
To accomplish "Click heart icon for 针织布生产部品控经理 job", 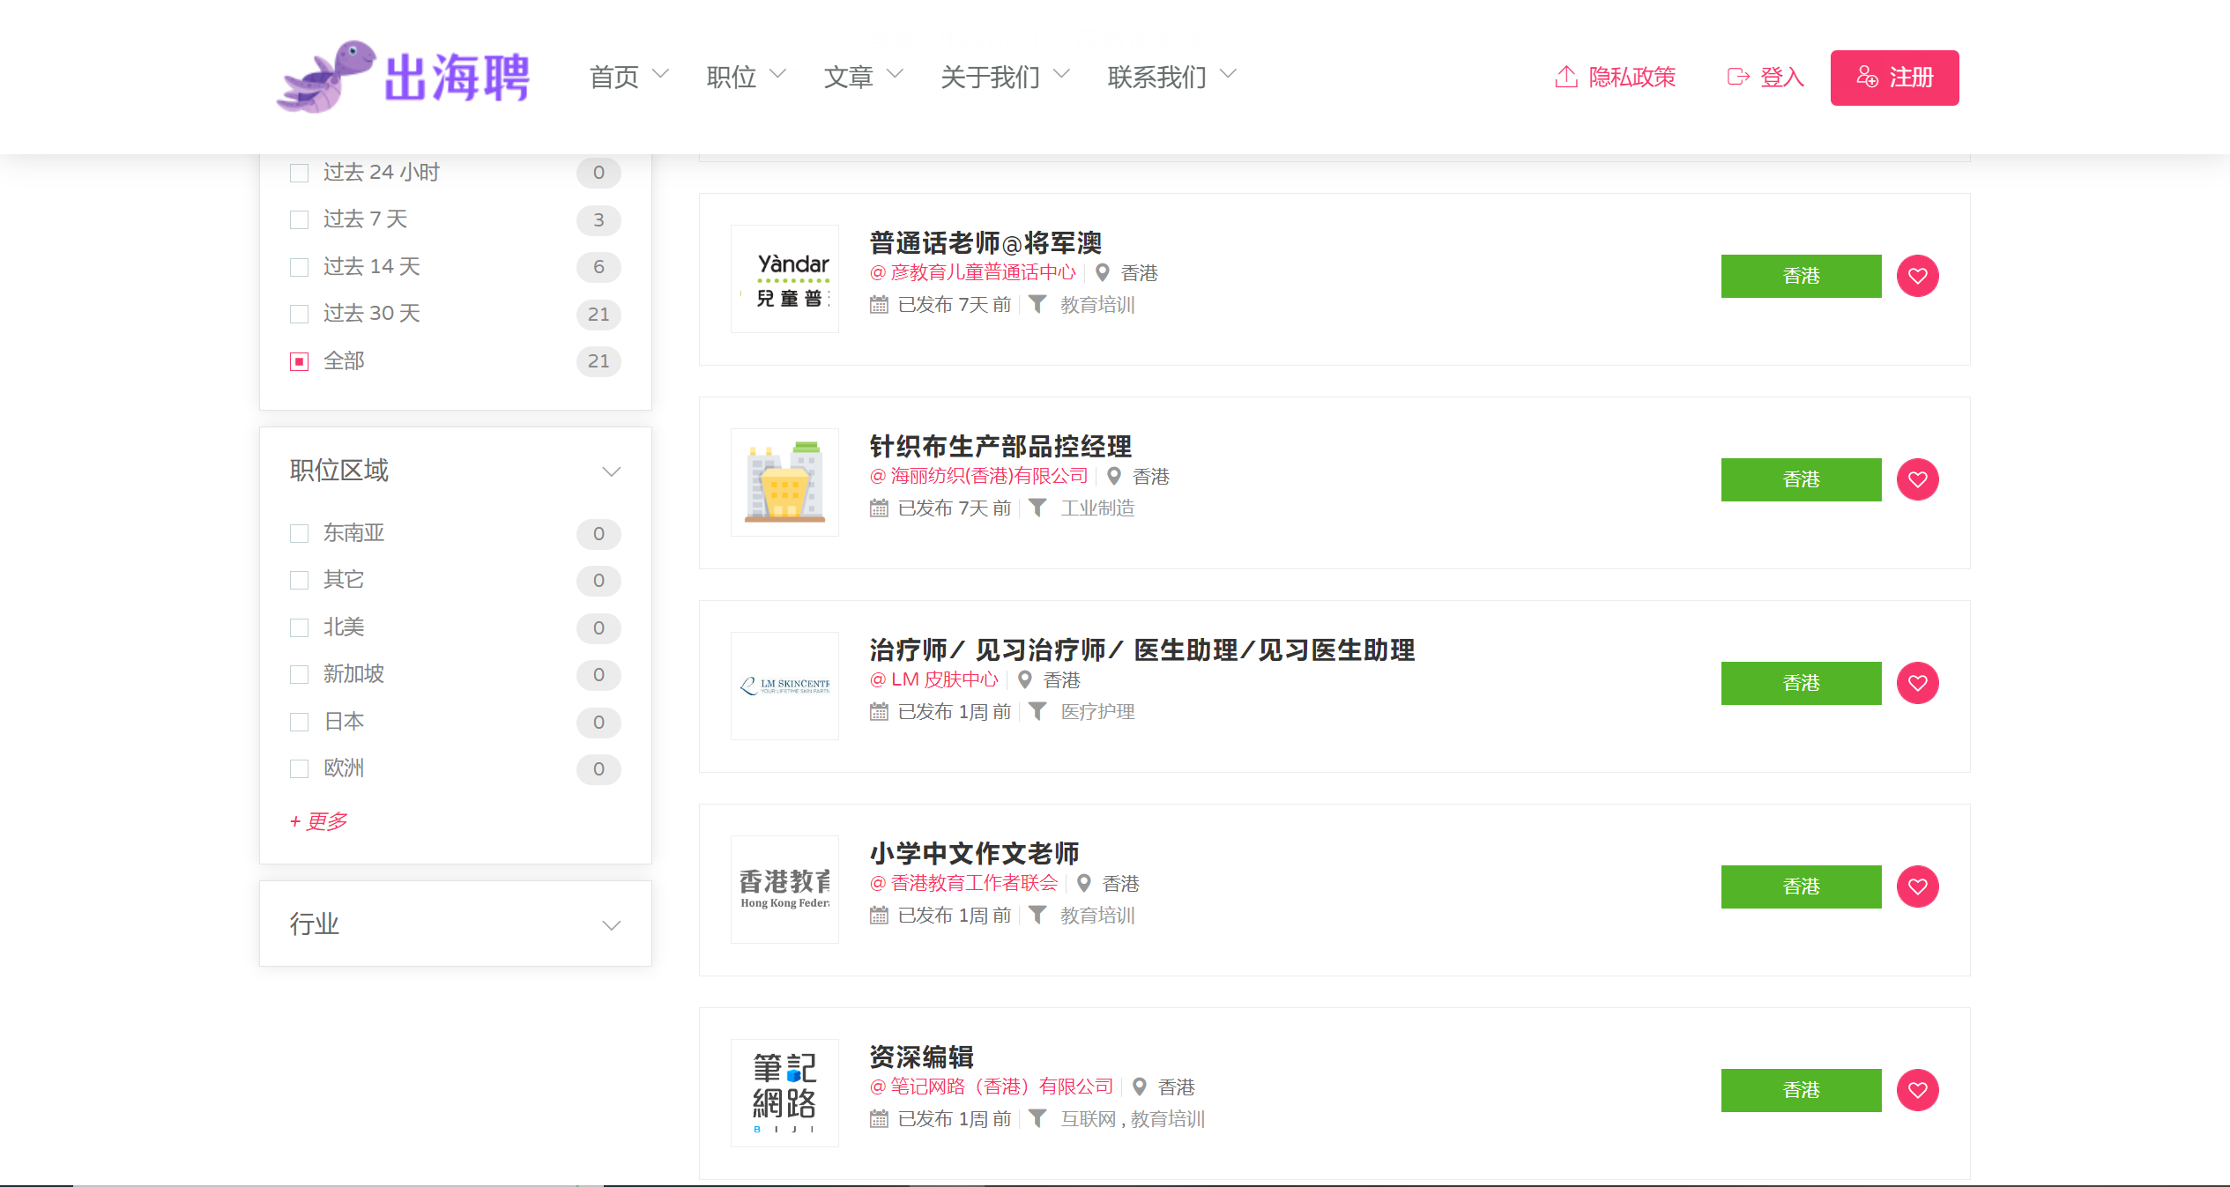I will click(1917, 479).
